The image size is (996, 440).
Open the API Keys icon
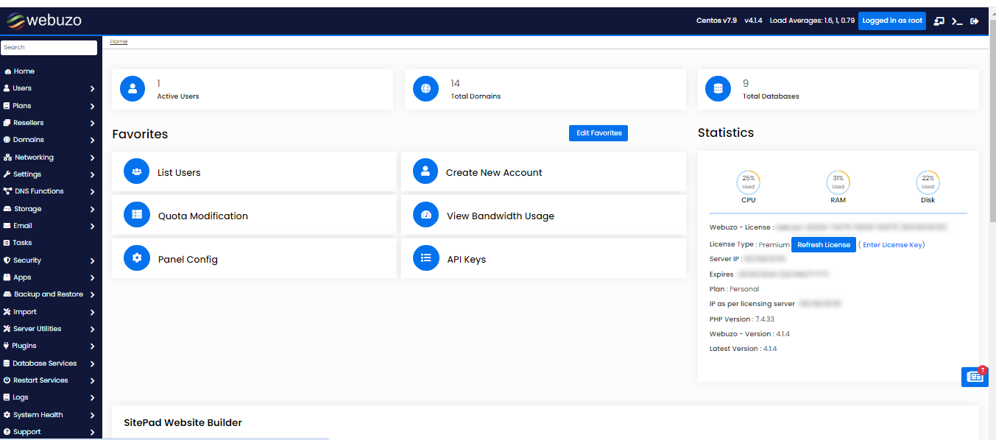[425, 258]
